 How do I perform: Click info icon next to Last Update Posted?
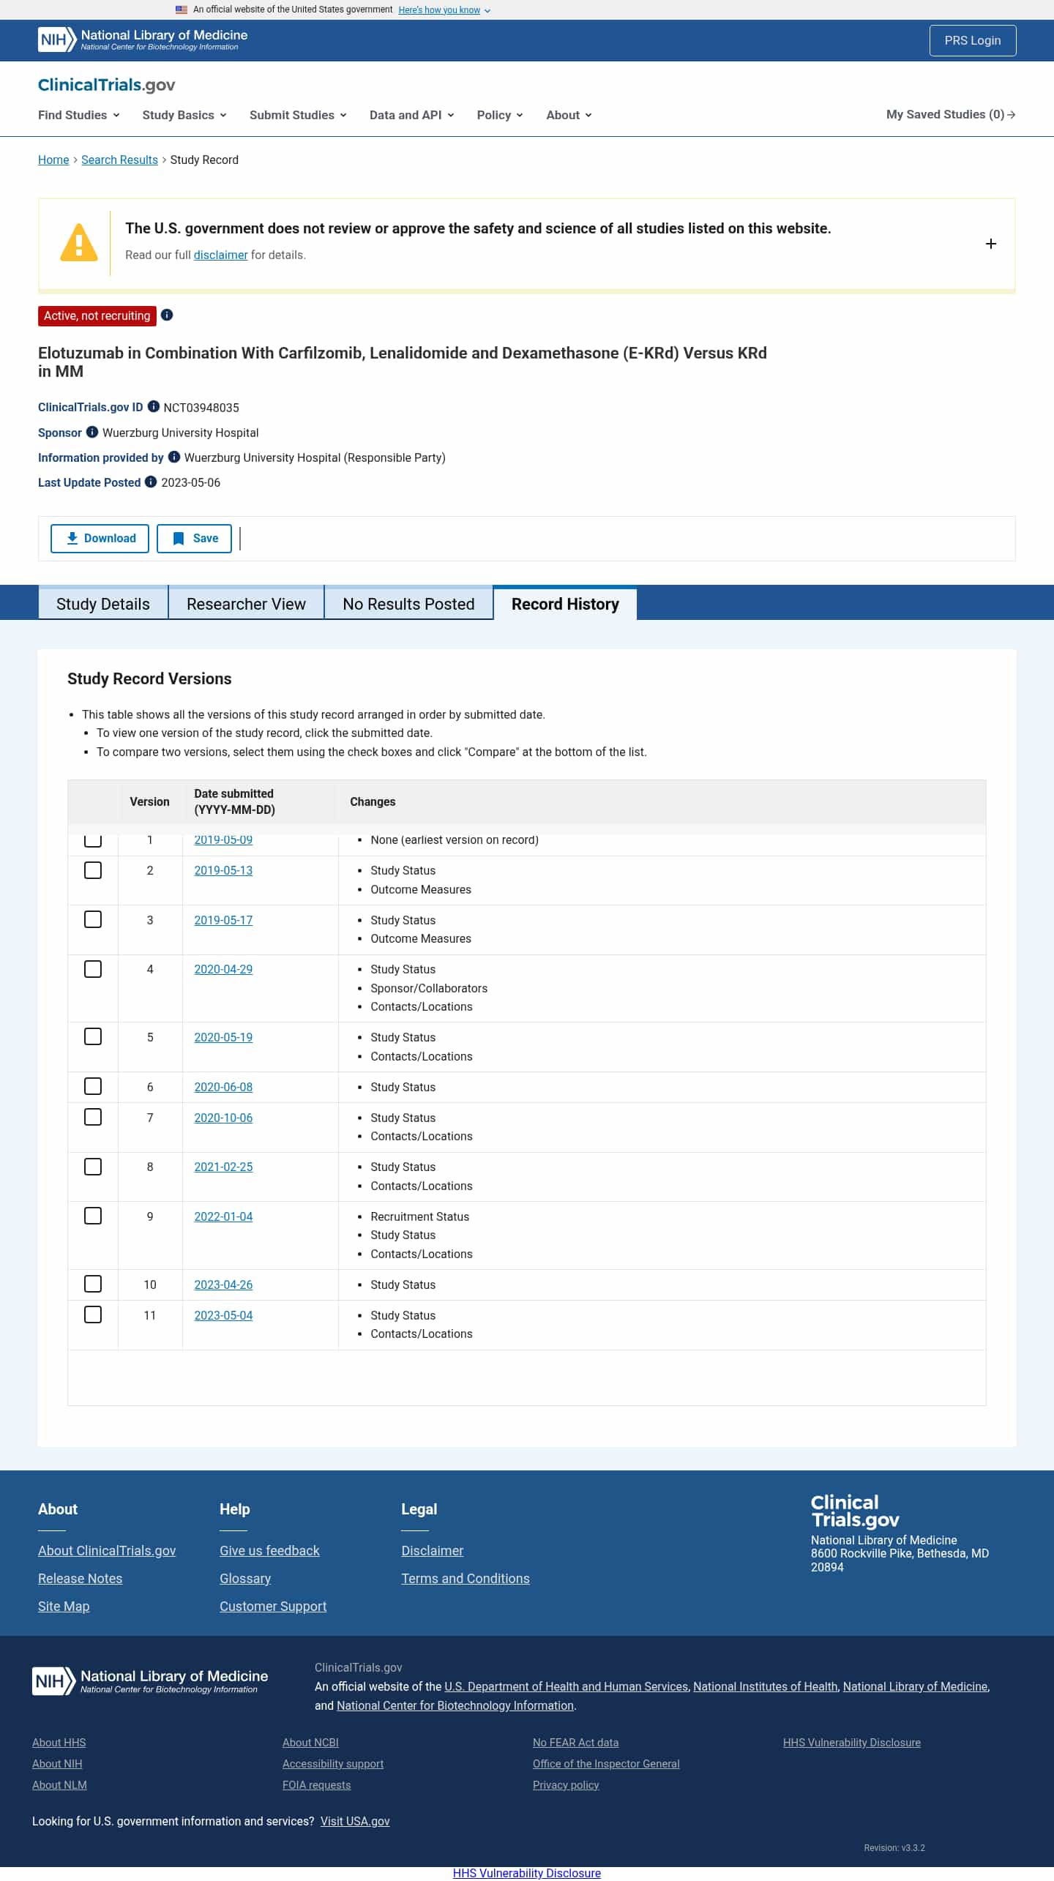click(151, 482)
